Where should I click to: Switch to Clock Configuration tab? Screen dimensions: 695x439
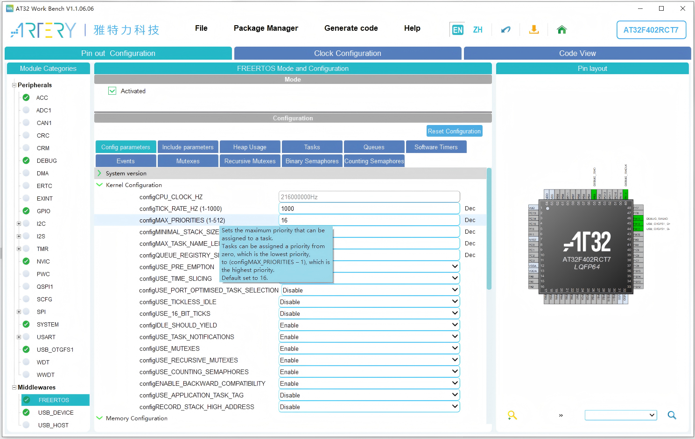(x=348, y=53)
